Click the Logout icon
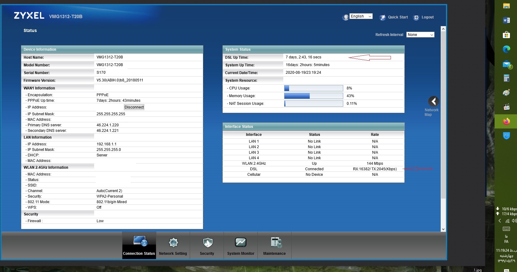 click(x=416, y=18)
